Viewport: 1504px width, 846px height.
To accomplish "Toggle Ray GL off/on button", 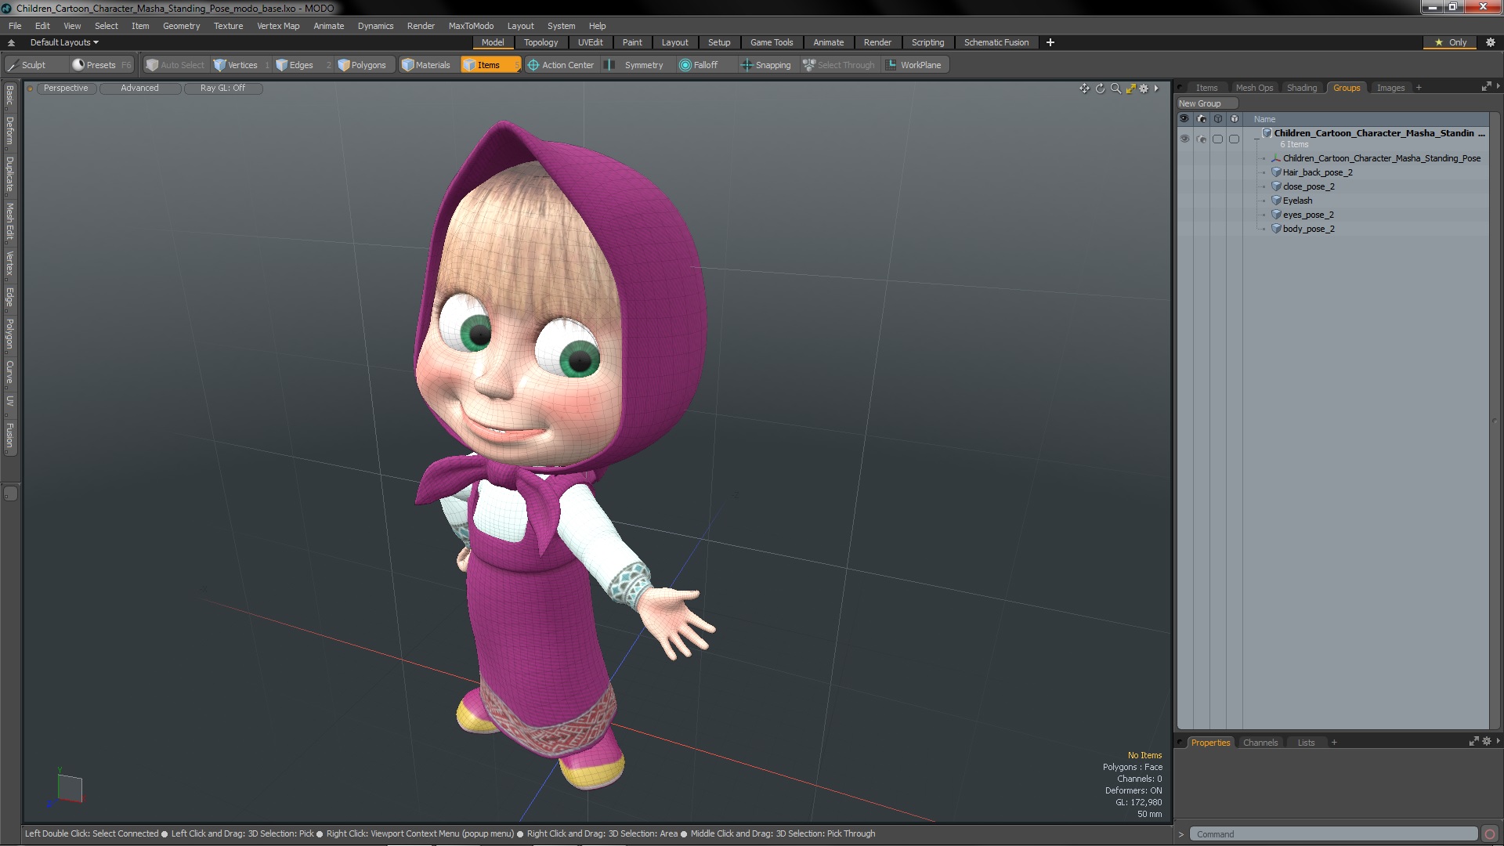I will (x=222, y=89).
